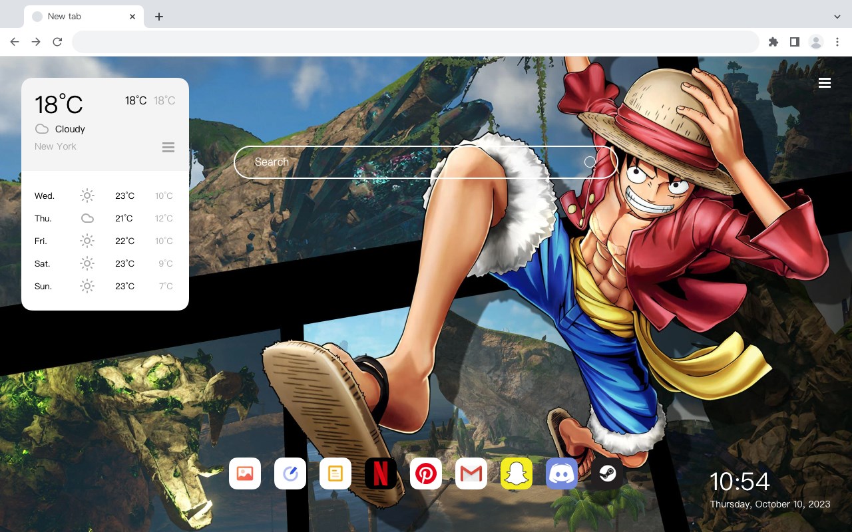Screen dimensions: 852x532
Task: Open the Netflix shortcut icon
Action: pyautogui.click(x=381, y=473)
